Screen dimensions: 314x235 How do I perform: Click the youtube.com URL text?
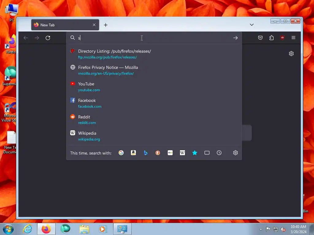point(89,90)
